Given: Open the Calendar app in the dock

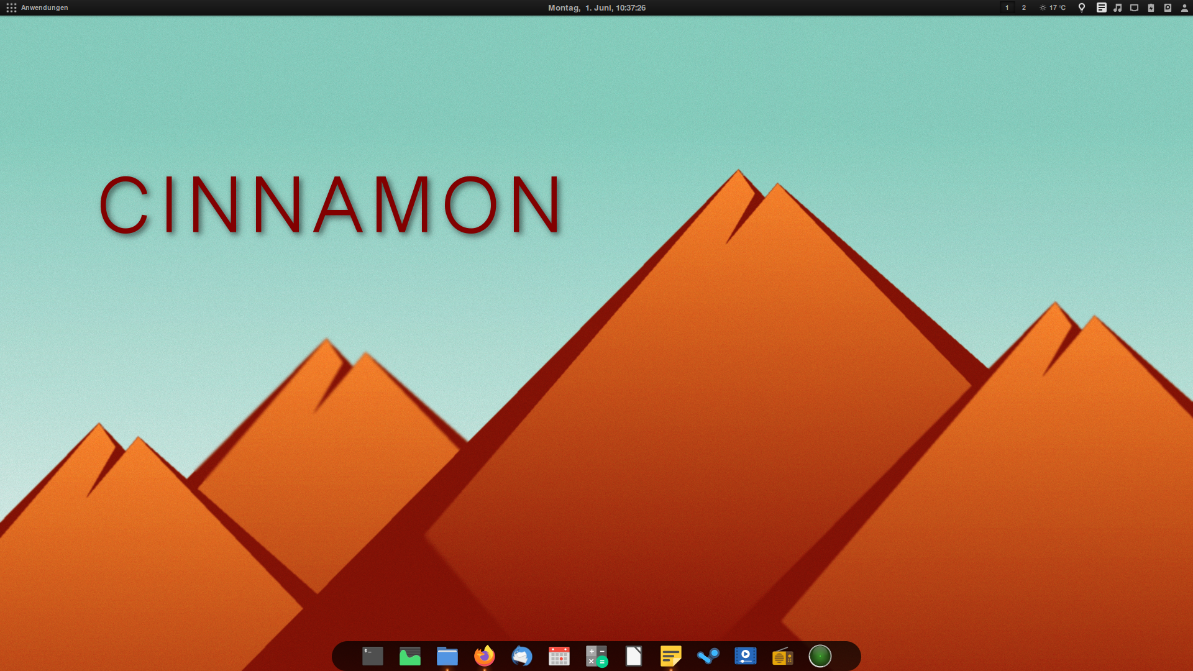Looking at the screenshot, I should pyautogui.click(x=559, y=656).
